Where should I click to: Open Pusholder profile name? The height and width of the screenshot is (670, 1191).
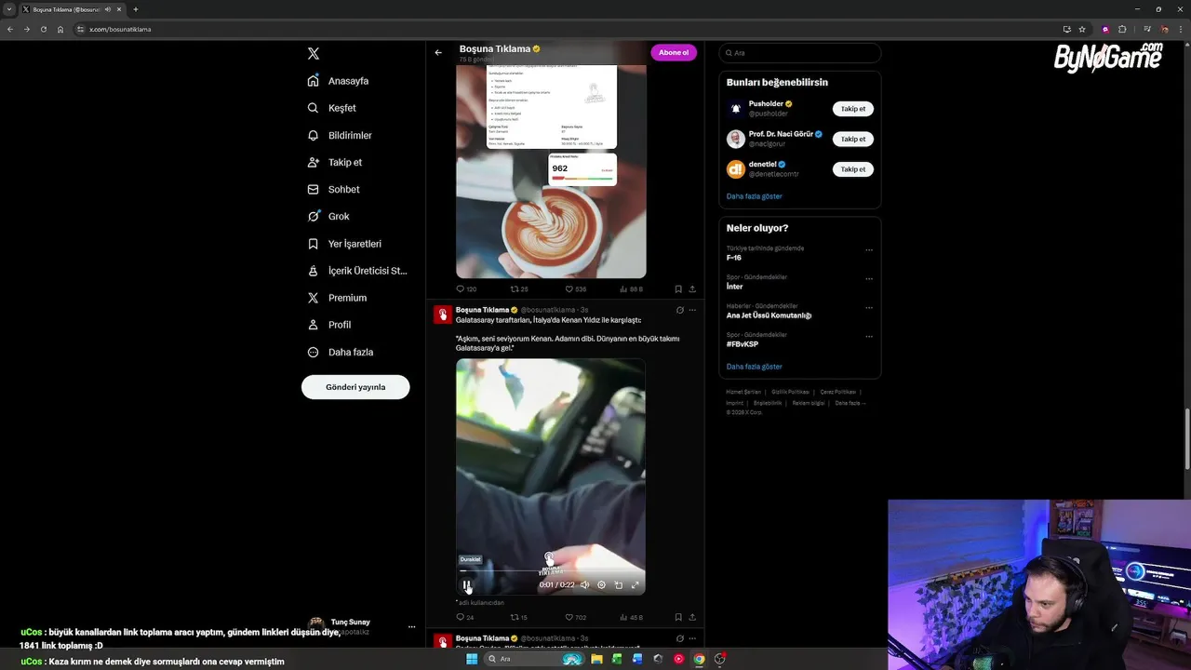767,104
